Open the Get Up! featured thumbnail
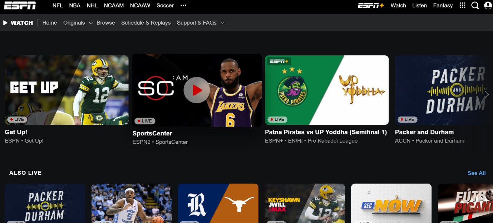 [66, 90]
